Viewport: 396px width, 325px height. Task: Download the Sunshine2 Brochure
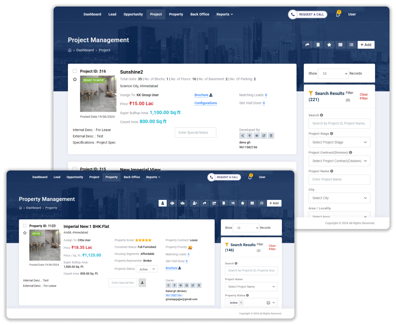click(203, 95)
